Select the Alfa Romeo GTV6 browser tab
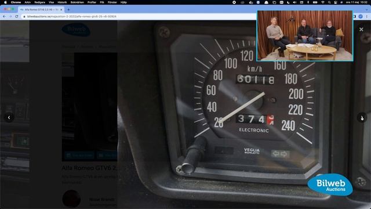 [x=41, y=9]
